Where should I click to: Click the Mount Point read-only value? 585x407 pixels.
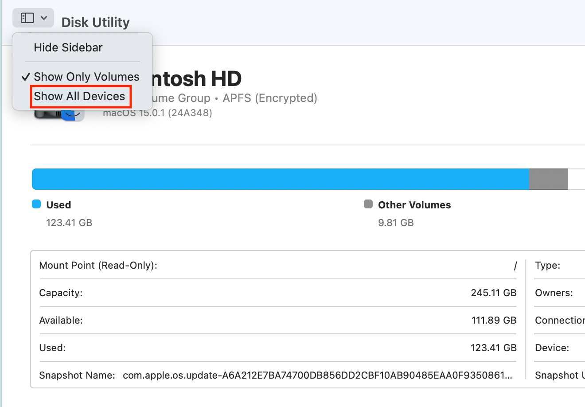click(515, 265)
